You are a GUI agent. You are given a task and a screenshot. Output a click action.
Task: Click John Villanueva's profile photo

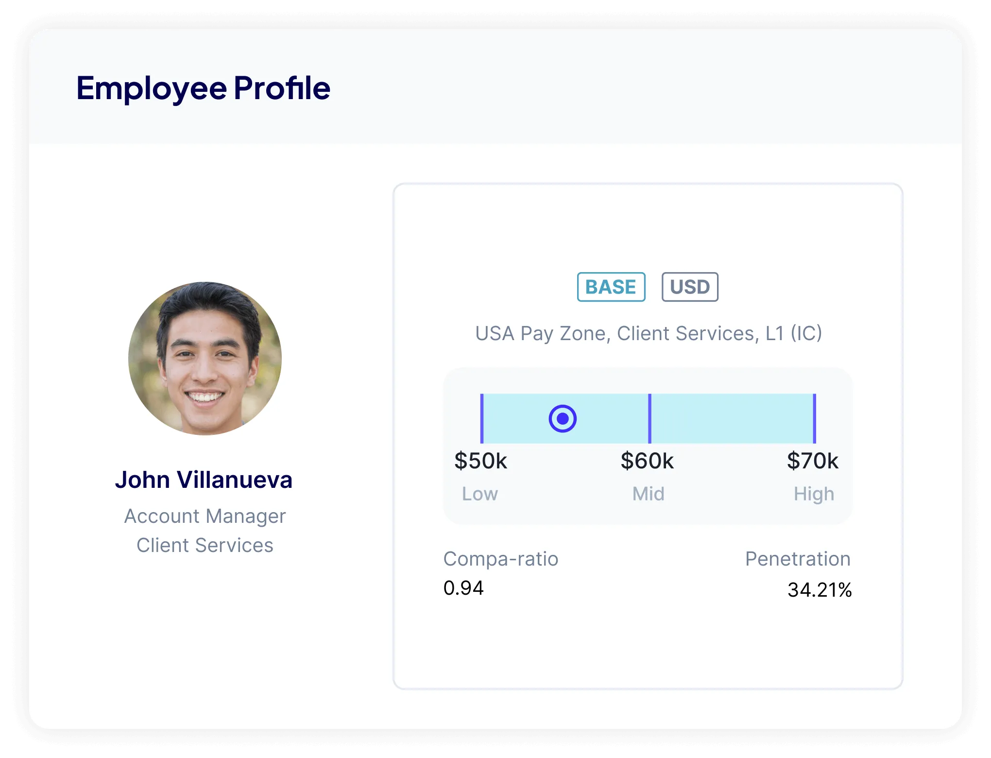[205, 359]
